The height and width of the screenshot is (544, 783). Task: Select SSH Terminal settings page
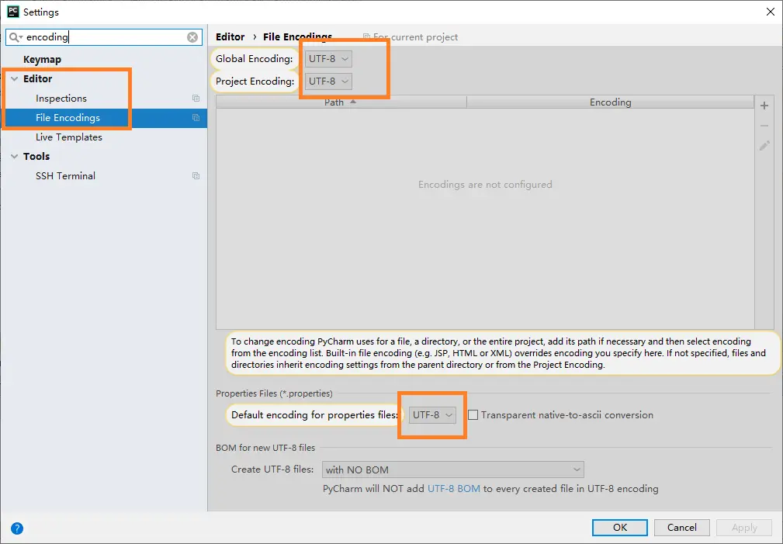tap(65, 176)
